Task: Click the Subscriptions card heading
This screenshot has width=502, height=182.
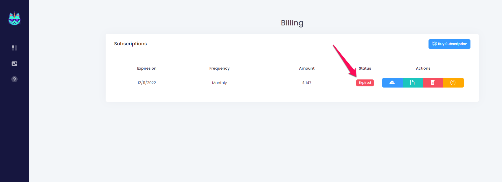Action: pyautogui.click(x=130, y=44)
